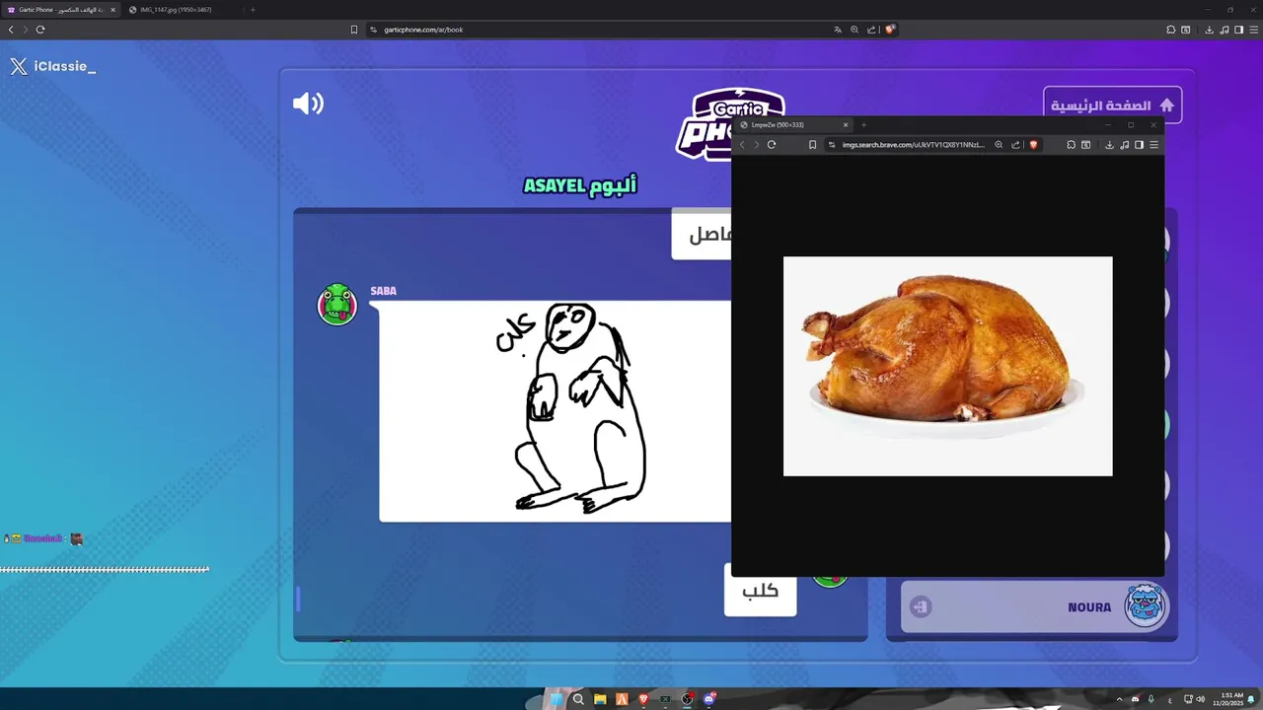Reload the popup image window
The image size is (1263, 710).
click(x=772, y=145)
